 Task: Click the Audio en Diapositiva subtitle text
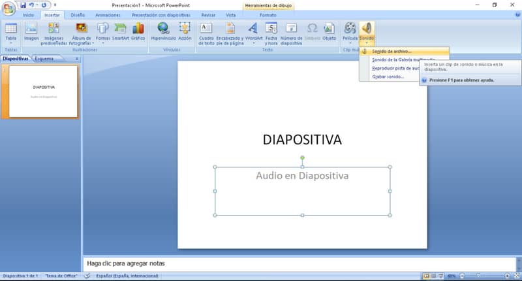click(x=302, y=176)
